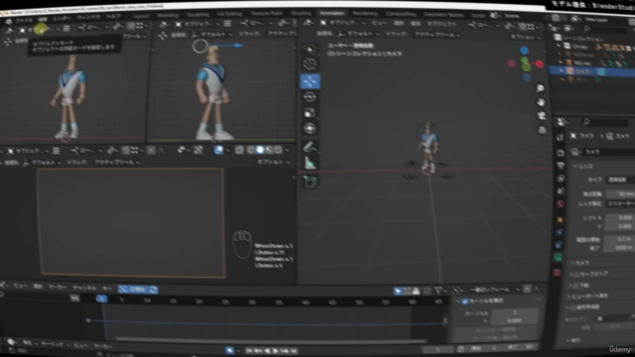
Task: Switch to Solid shading in lower-left viewport
Action: [260, 150]
